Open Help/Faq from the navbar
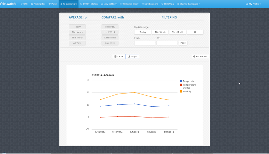This screenshot has width=269, height=154. tap(167, 4)
